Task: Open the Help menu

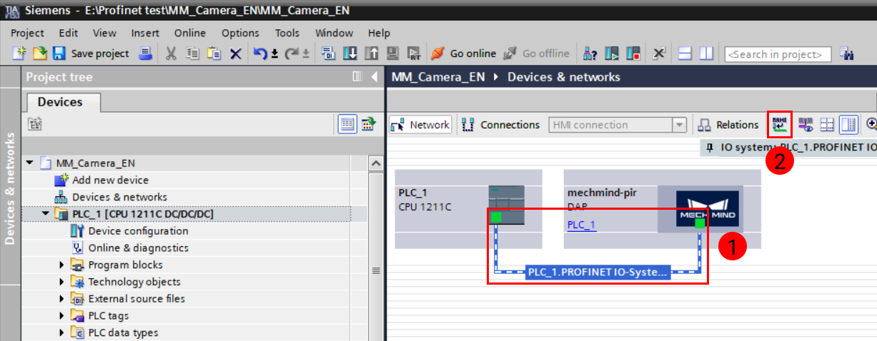Action: tap(379, 33)
